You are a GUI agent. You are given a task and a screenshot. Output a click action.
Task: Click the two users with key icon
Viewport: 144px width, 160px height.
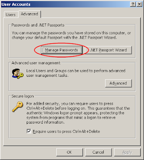18,73
